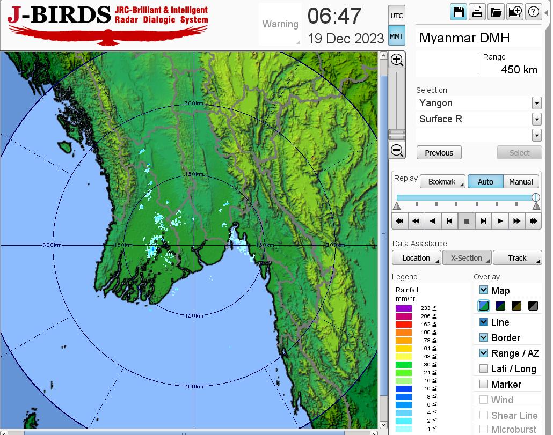
Task: Click the save floppy disk icon
Action: click(x=459, y=12)
